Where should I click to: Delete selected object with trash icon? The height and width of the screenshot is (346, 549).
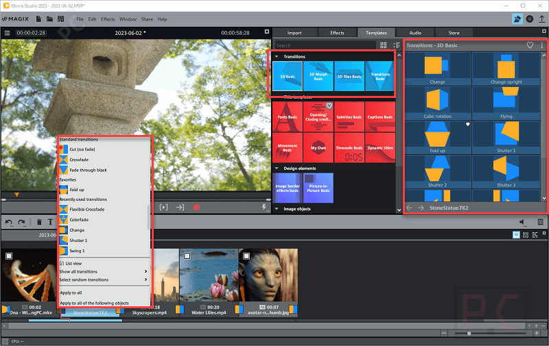(39, 222)
